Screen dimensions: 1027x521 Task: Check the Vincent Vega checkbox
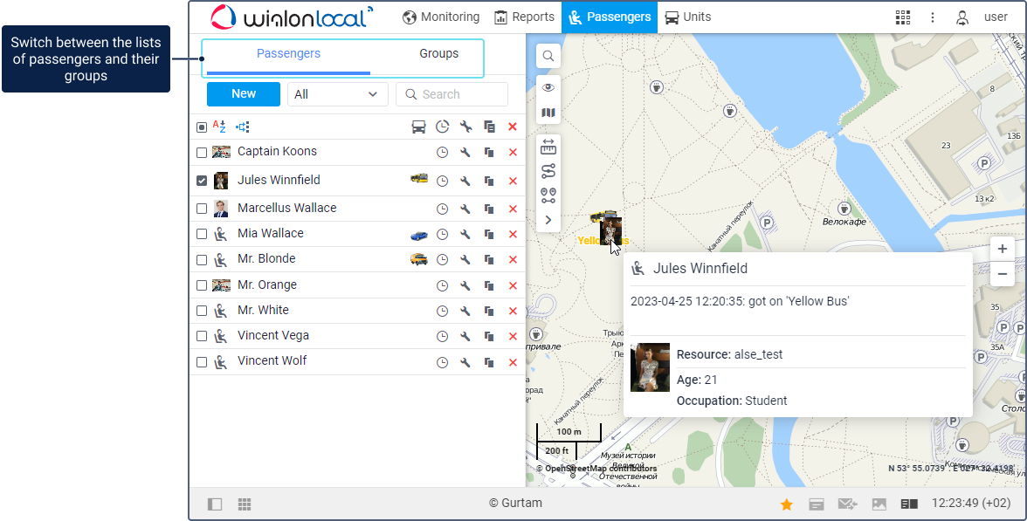[202, 337]
